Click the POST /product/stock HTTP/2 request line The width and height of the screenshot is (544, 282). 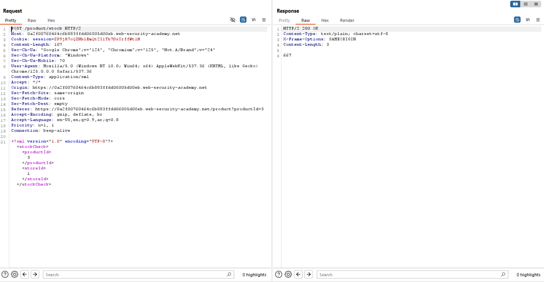pyautogui.click(x=46, y=28)
